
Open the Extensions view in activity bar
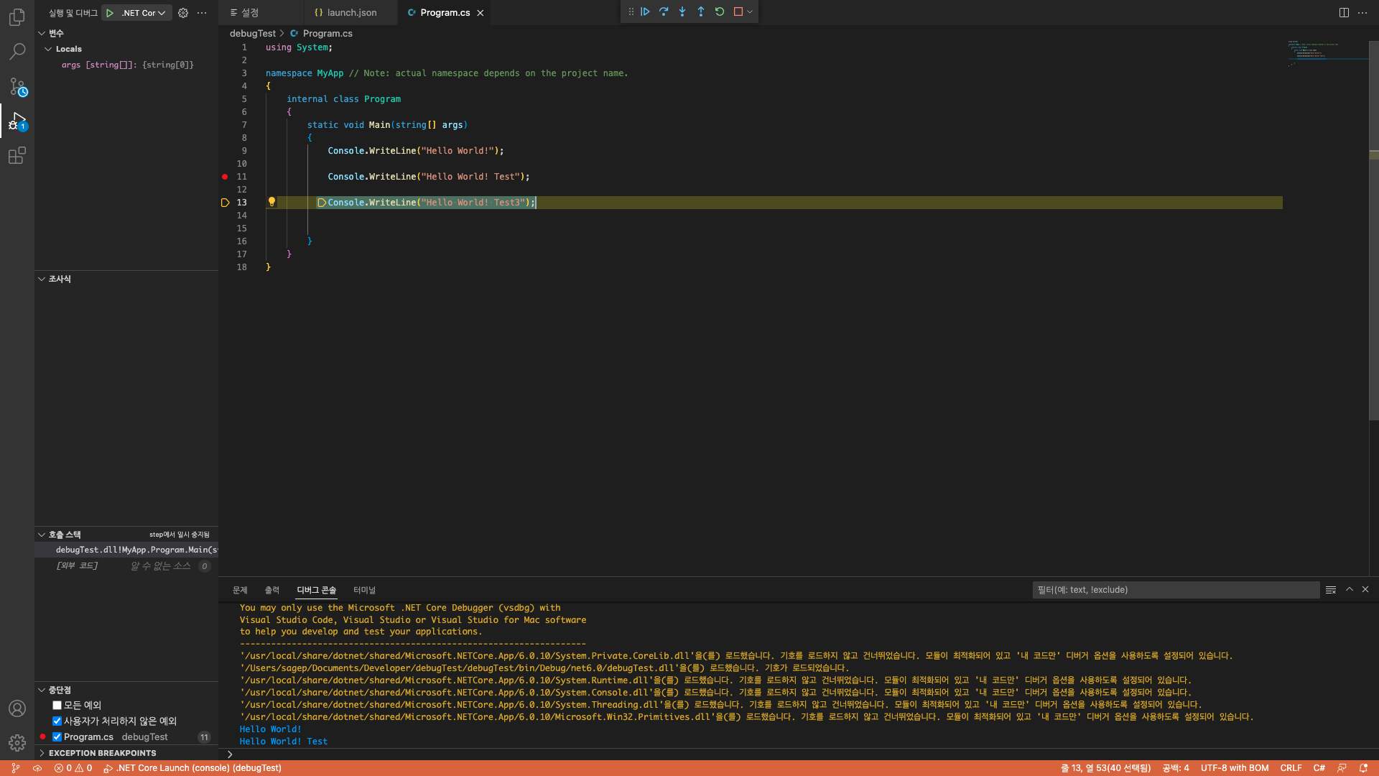point(17,155)
